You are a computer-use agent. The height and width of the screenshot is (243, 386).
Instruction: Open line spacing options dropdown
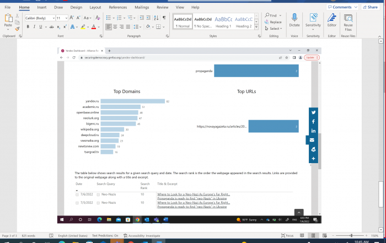click(137, 27)
